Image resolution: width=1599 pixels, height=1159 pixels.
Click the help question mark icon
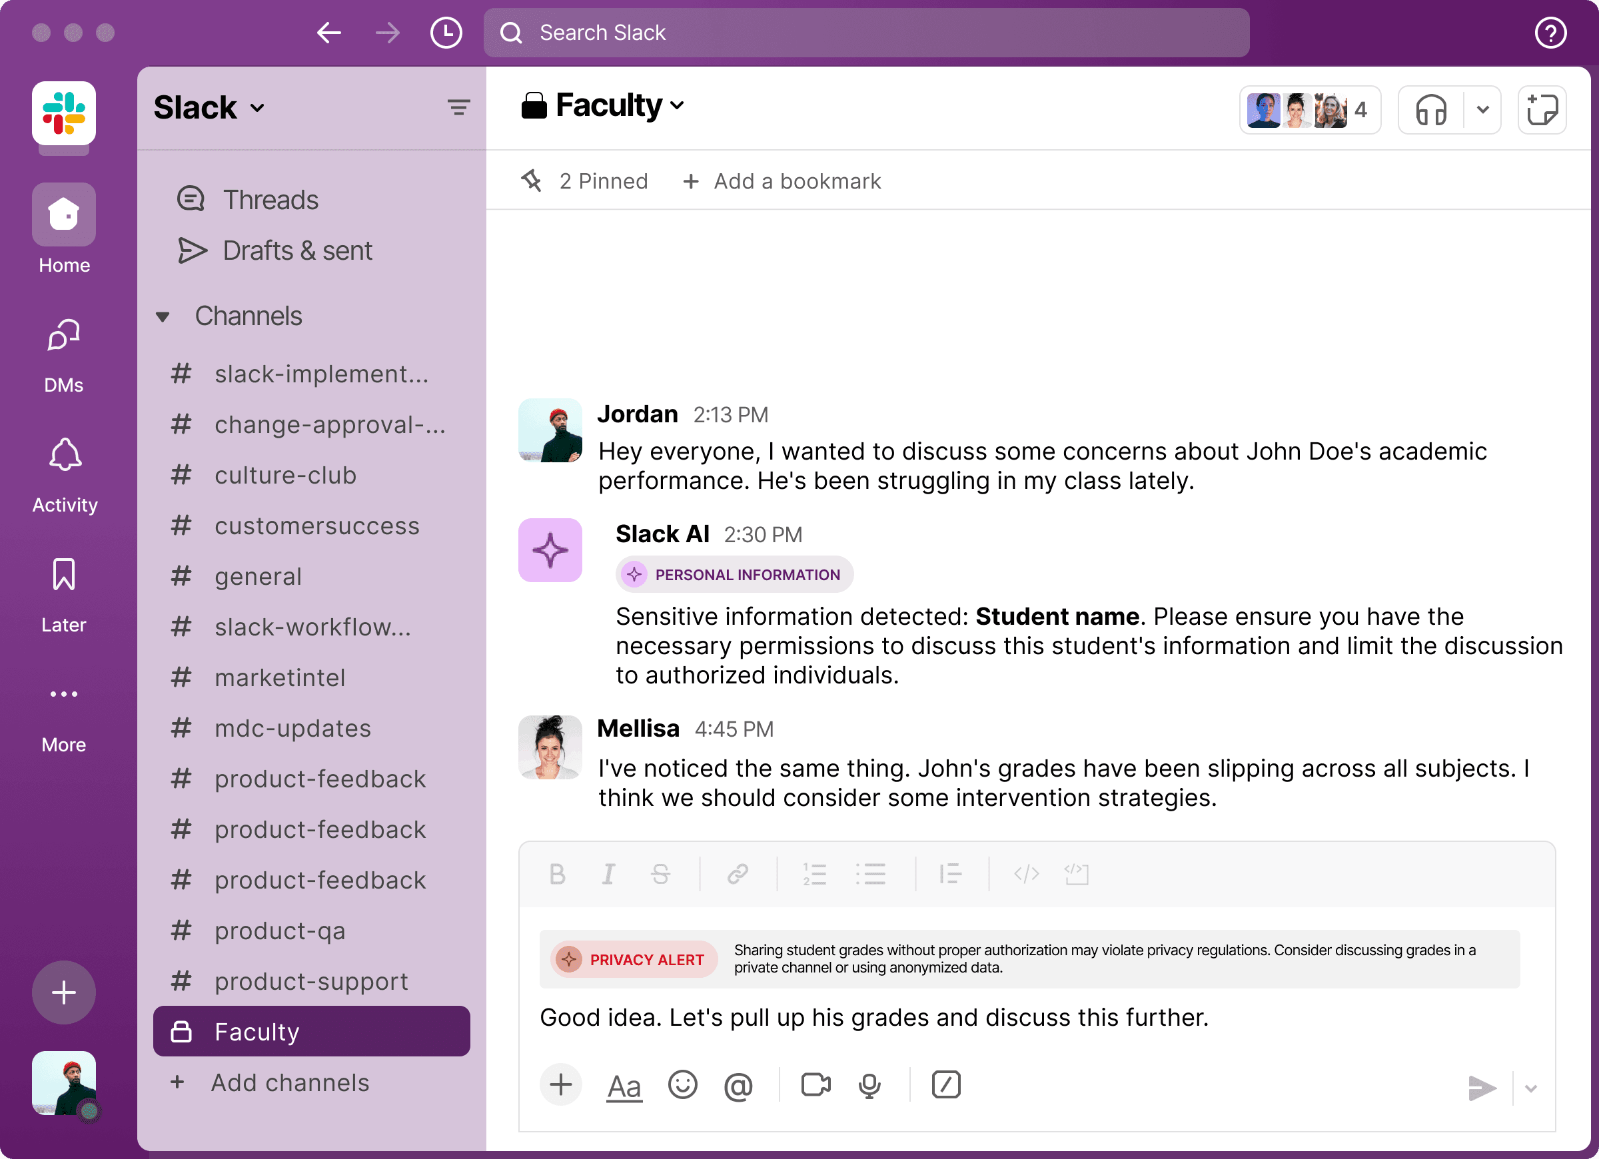click(1550, 33)
